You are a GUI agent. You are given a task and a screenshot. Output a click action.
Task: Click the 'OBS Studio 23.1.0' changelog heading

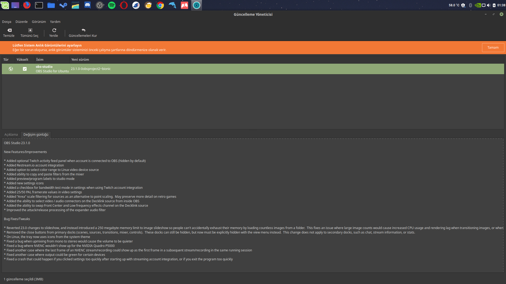coord(17,143)
